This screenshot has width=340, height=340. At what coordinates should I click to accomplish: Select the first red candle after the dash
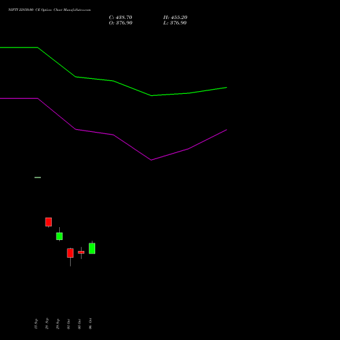(x=48, y=222)
